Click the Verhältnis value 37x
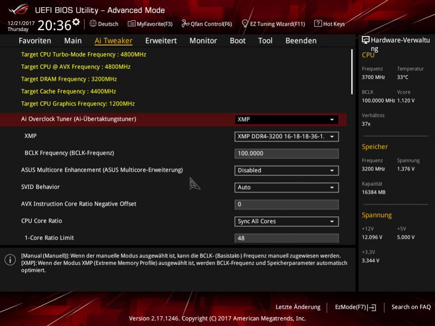Screen dimensions: 435x326 366,124
